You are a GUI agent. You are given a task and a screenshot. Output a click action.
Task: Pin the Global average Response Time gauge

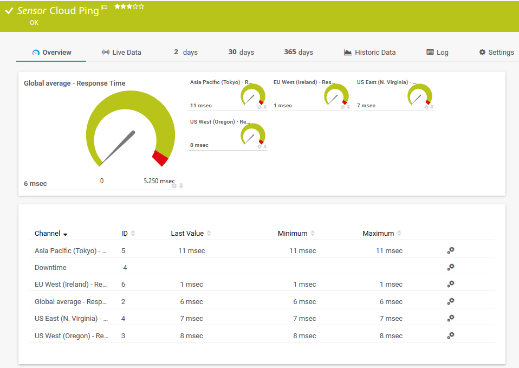pyautogui.click(x=181, y=186)
